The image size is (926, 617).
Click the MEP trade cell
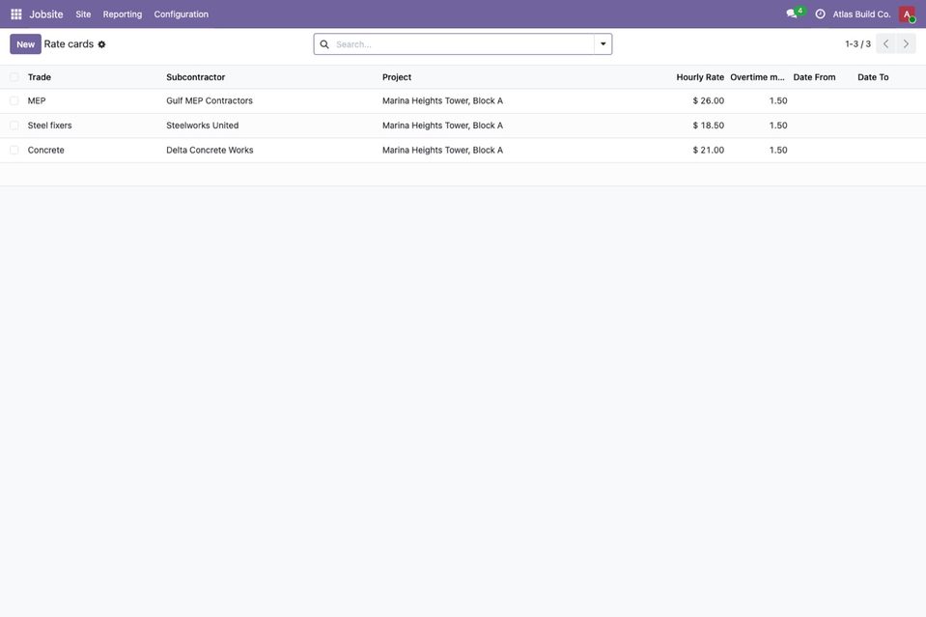37,101
